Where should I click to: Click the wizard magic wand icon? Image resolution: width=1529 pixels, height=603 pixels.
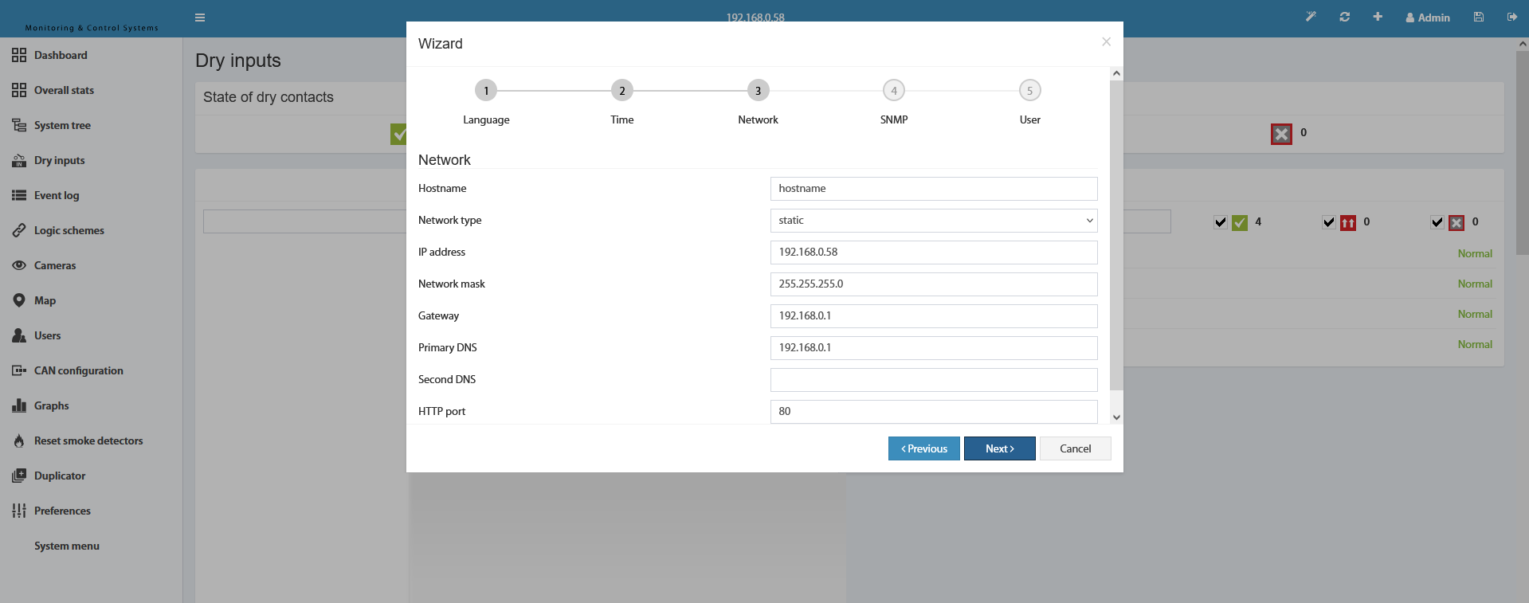coord(1311,17)
